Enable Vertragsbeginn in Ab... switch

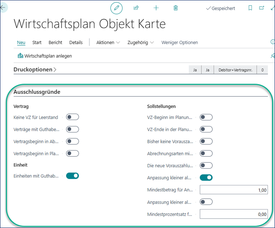[72, 141]
